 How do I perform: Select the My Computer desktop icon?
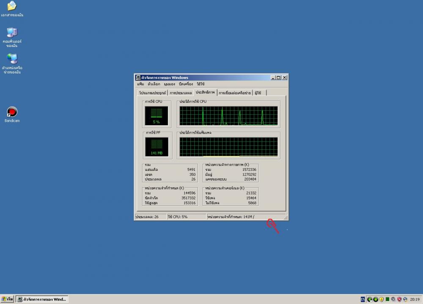12,33
